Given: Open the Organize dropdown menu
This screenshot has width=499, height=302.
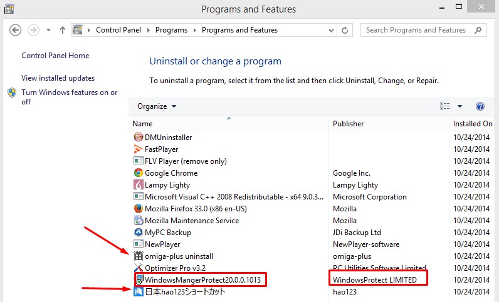Looking at the screenshot, I should [157, 106].
